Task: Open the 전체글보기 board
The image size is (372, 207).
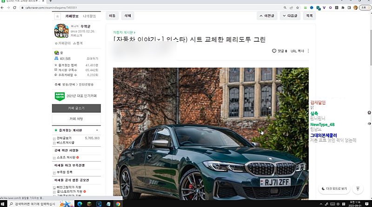Action: pos(64,138)
